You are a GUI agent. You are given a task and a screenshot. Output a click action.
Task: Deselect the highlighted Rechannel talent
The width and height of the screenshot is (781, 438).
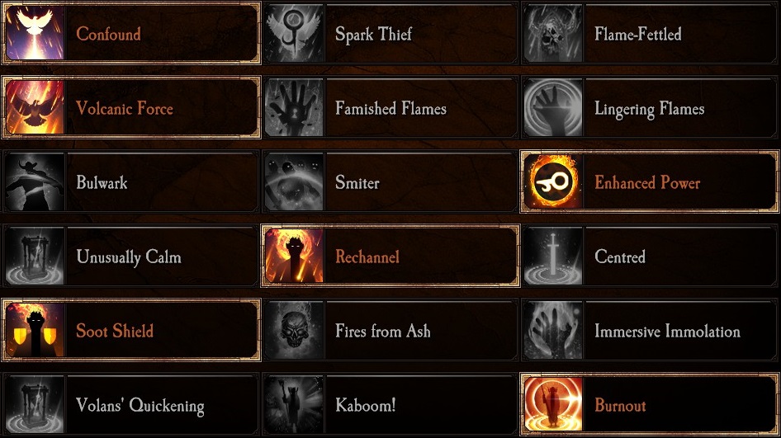(390, 256)
